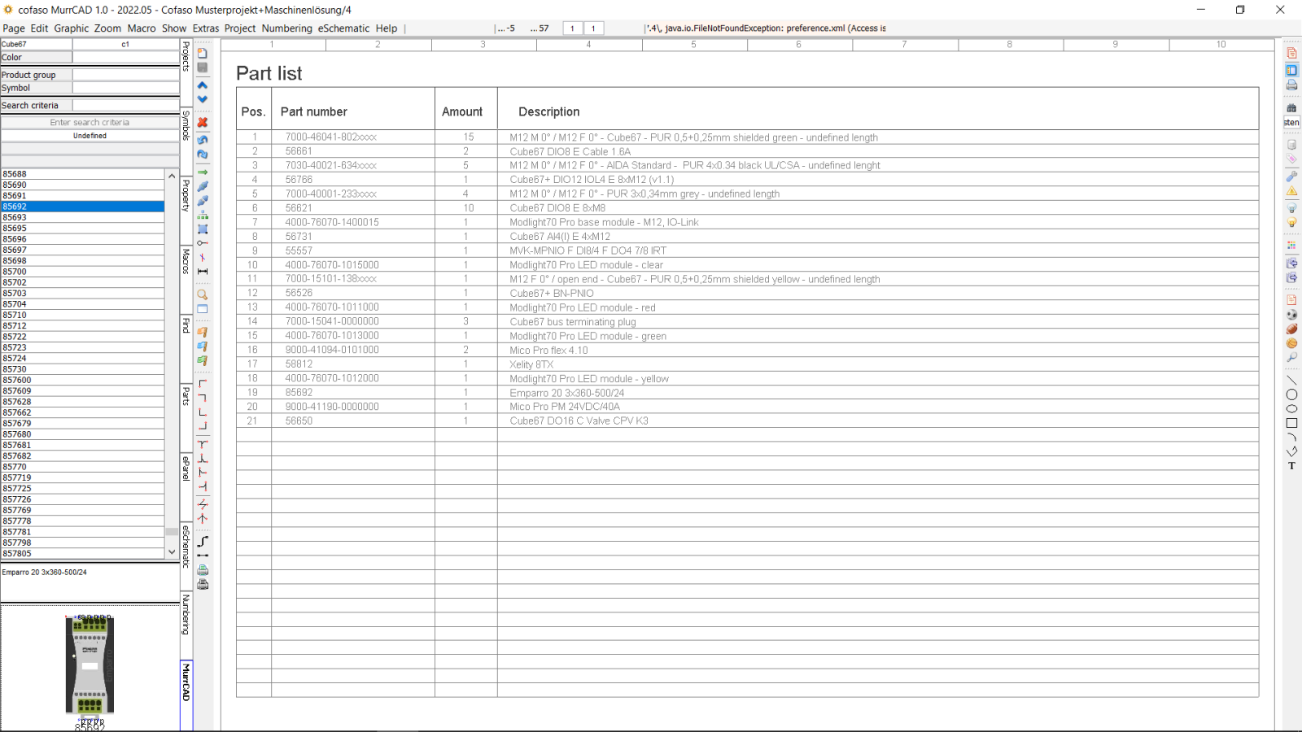Select part 85688 in the list
The image size is (1302, 732).
pos(83,174)
